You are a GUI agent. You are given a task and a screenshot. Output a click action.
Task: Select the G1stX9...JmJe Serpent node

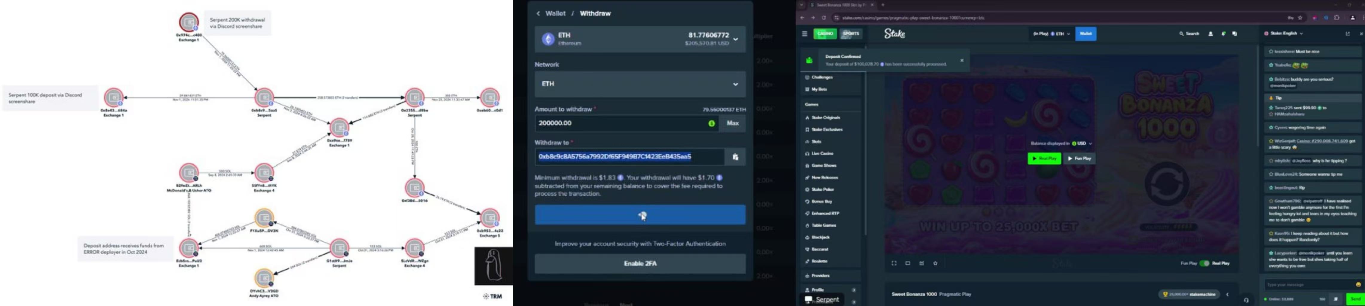tap(339, 248)
